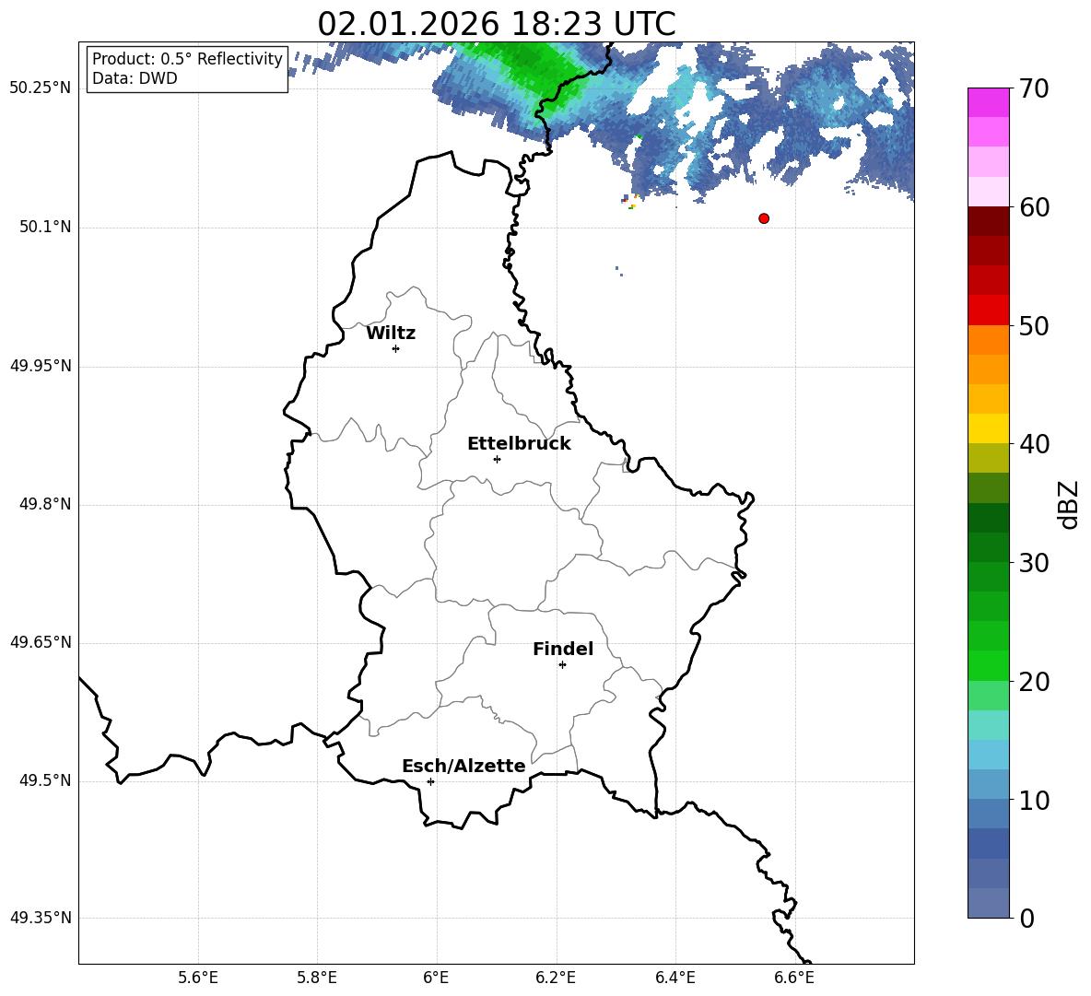Click the title text 02.01.2026 18:23 UTC
This screenshot has height=996, width=1091.
[497, 24]
